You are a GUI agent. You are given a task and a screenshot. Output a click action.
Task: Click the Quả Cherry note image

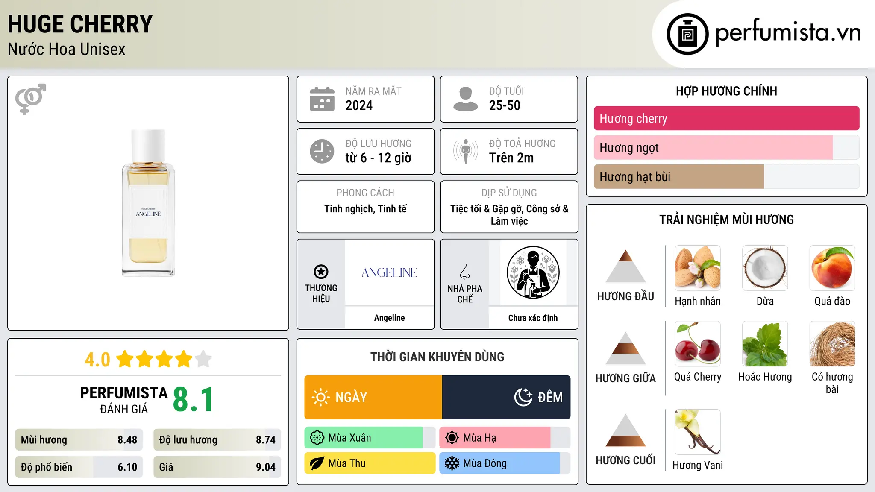(698, 344)
